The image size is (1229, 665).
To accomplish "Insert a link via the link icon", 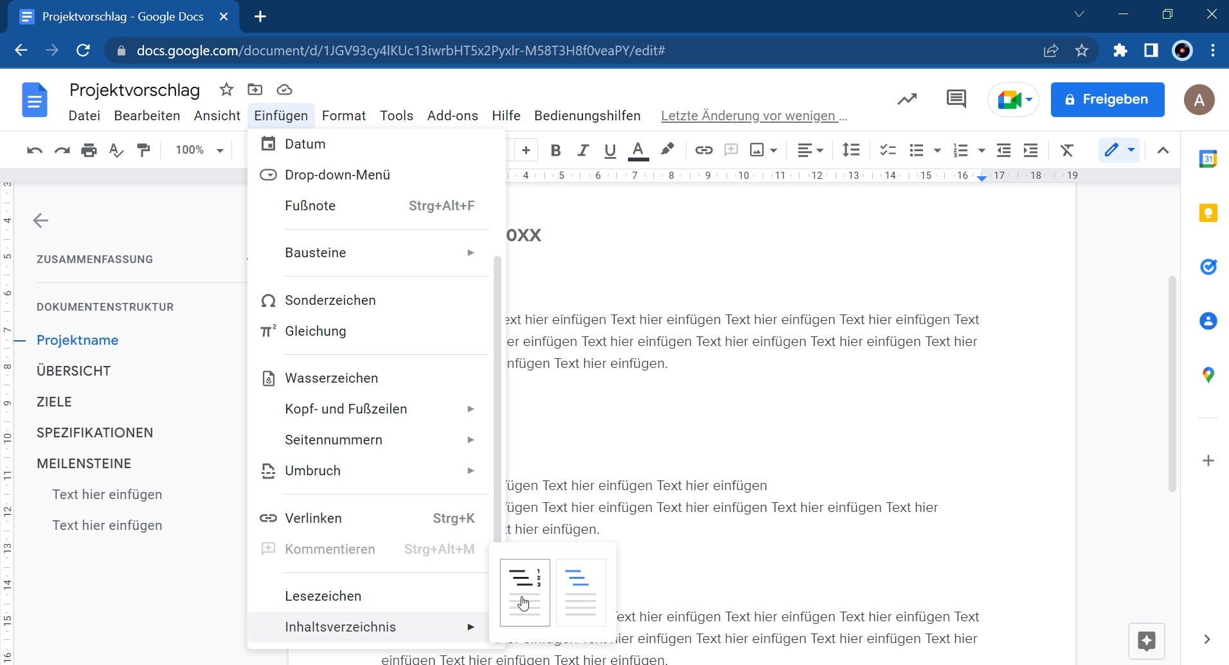I will click(x=704, y=150).
